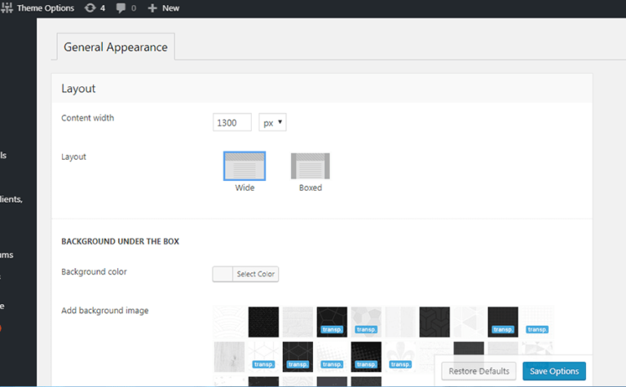The width and height of the screenshot is (626, 387).
Task: Click the Content width input field
Action: click(232, 122)
